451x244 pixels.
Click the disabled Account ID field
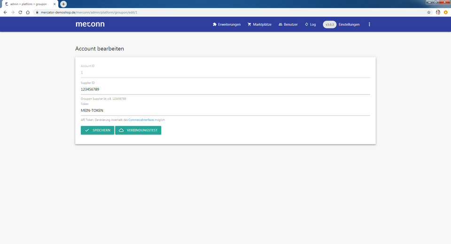tap(225, 73)
